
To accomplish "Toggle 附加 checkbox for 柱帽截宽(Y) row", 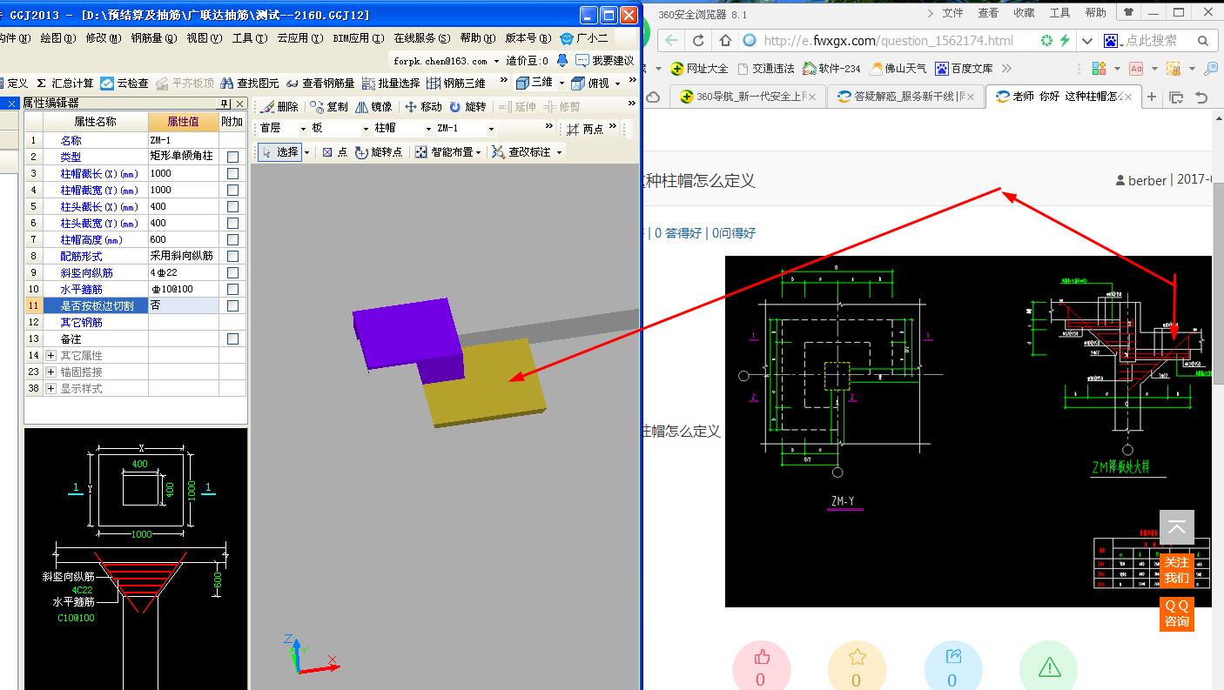I will click(232, 190).
